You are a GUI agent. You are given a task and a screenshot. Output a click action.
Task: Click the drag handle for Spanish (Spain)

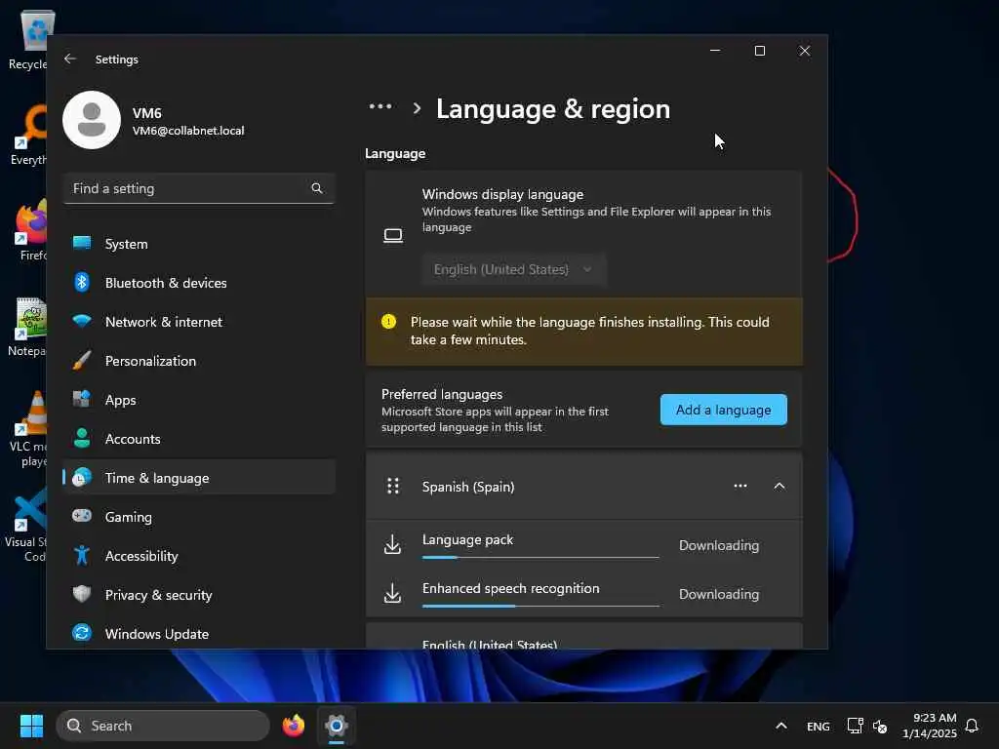(393, 486)
